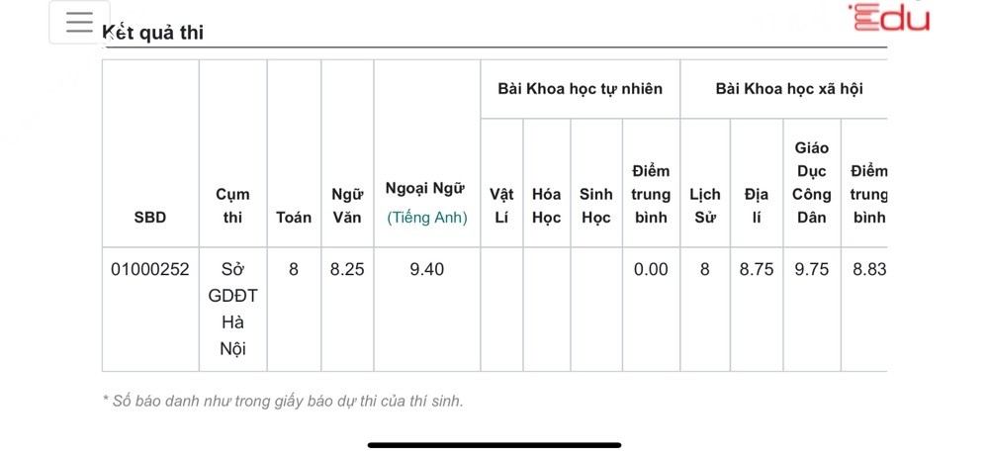Click the Ngoại Ngữ (Tiếng Anh) header
This screenshot has height=457, width=989.
pos(426,206)
